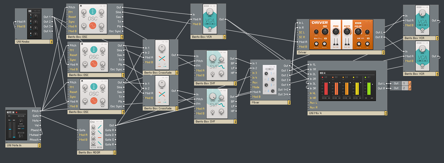The width and height of the screenshot is (444, 163).
Task: Click the DISTO knob on the Driver block
Action: point(347,32)
